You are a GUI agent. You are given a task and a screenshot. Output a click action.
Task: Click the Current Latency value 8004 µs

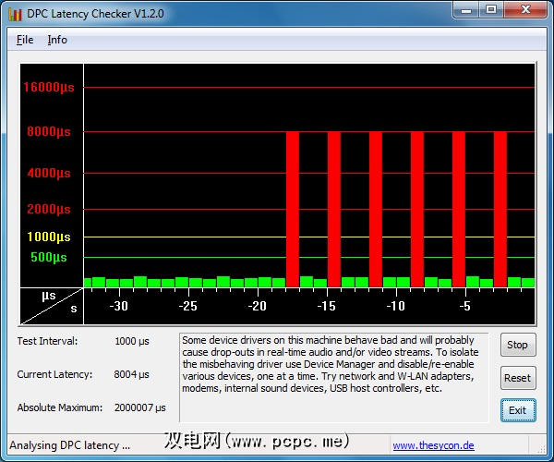pos(132,374)
